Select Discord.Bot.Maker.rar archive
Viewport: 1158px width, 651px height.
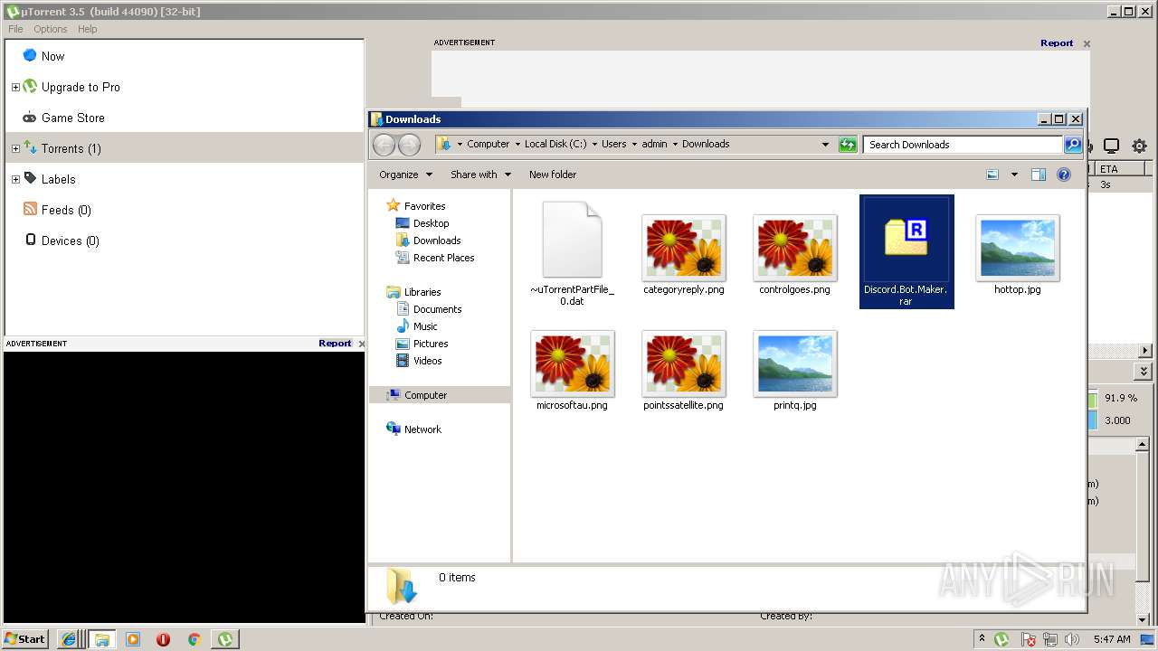click(906, 252)
